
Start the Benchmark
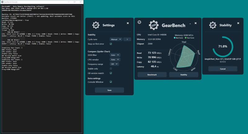point(152,74)
